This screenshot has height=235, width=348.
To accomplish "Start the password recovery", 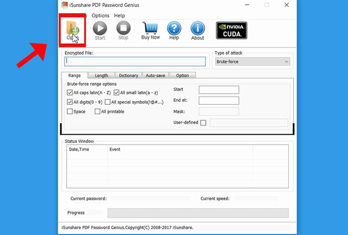I will point(100,31).
